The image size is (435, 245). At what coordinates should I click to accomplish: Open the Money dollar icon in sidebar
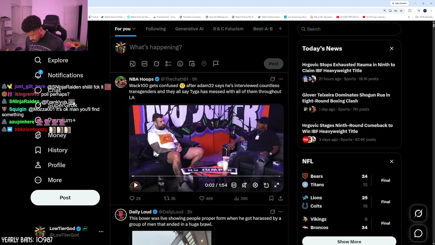[38, 135]
